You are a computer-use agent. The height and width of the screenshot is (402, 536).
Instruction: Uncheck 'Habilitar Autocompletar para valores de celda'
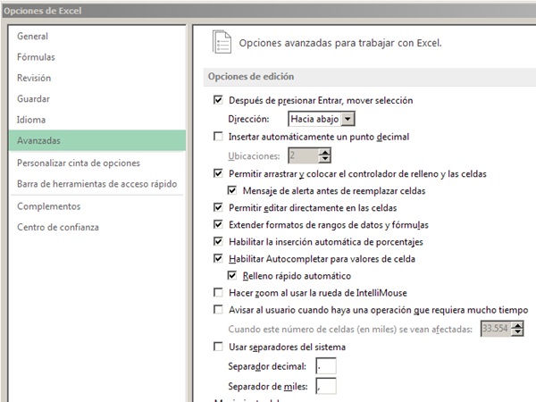tap(218, 258)
